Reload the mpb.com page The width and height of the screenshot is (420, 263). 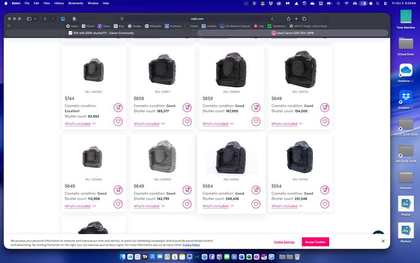click(x=272, y=19)
